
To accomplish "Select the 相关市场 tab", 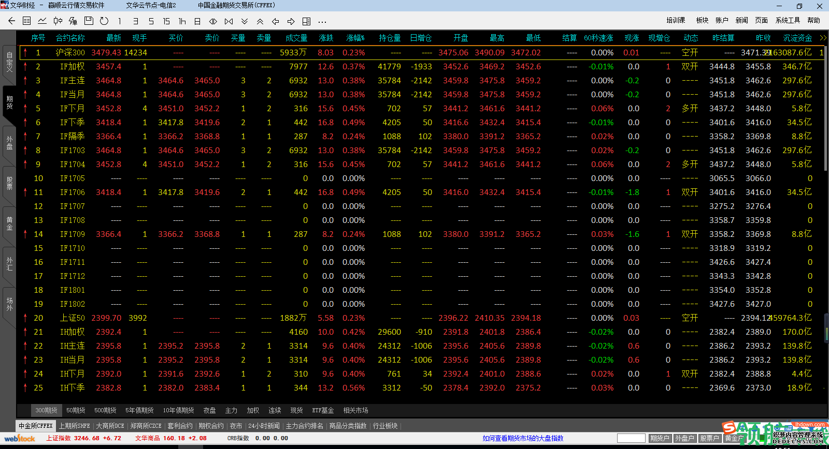I will [355, 410].
